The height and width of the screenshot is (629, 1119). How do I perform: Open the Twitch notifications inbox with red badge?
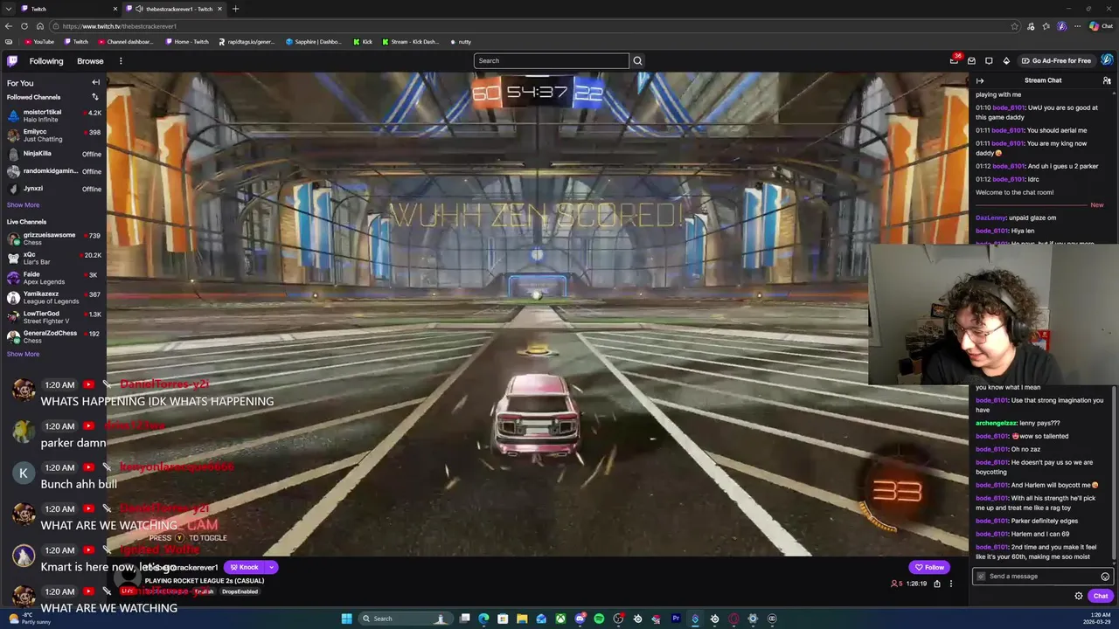pos(954,60)
